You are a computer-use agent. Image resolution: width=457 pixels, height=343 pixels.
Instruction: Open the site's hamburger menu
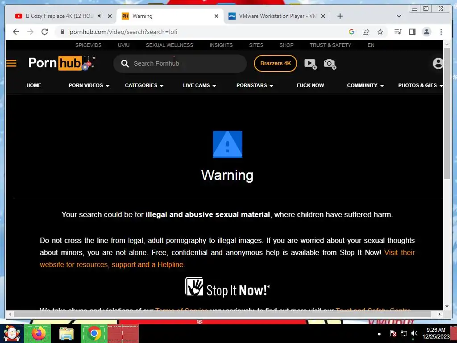pyautogui.click(x=11, y=63)
